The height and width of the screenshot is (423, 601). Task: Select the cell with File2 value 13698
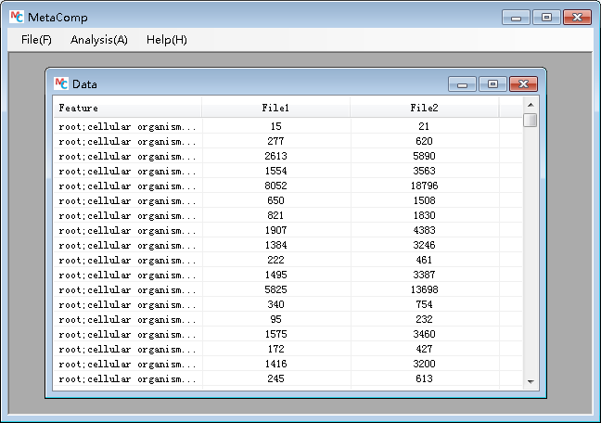[x=424, y=289]
